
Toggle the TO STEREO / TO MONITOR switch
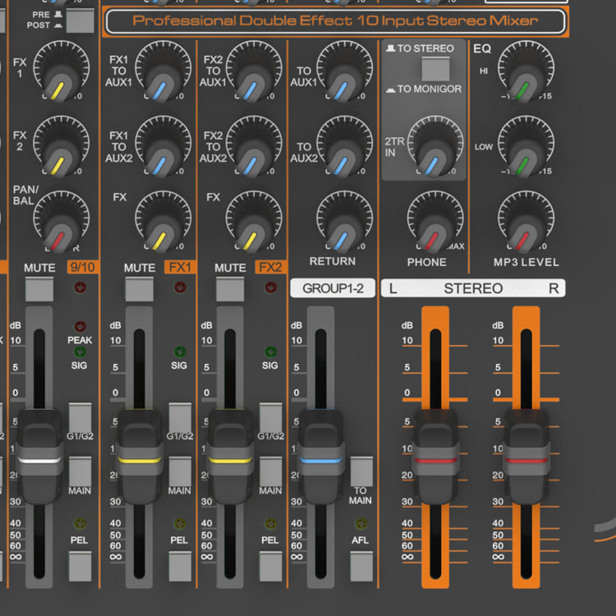pos(438,67)
